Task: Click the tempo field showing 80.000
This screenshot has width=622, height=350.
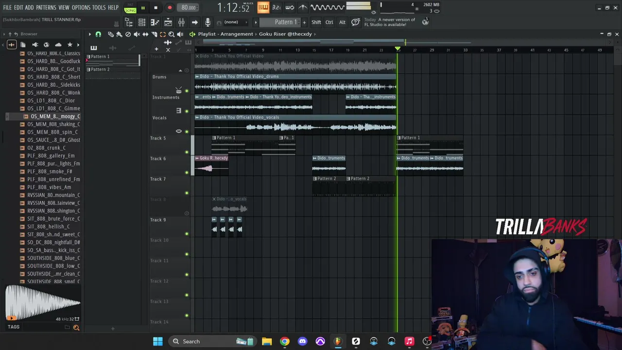Action: tap(188, 8)
